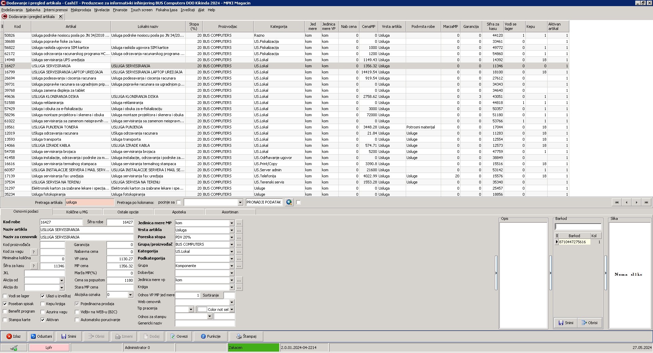Go to last record navigation arrow
The image size is (653, 353).
pos(646,202)
